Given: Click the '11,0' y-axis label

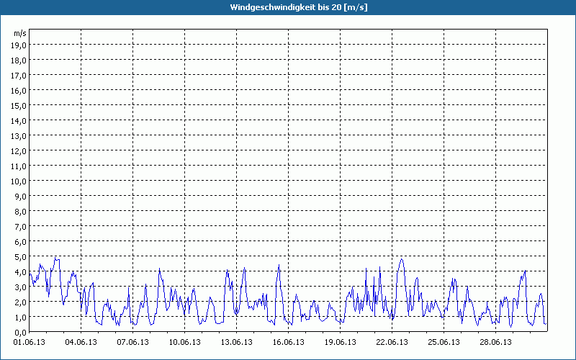Looking at the screenshot, I should [19, 166].
